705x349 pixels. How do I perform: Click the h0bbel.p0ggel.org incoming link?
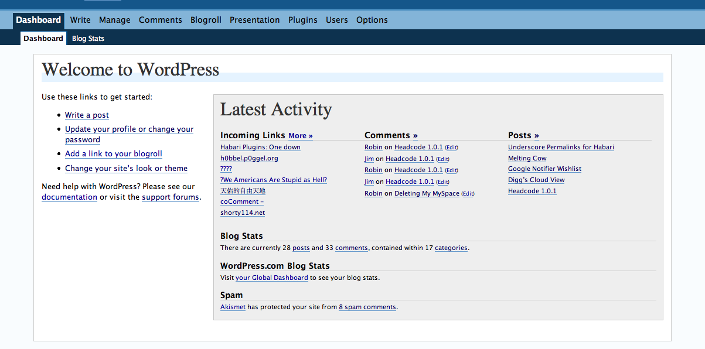click(249, 158)
